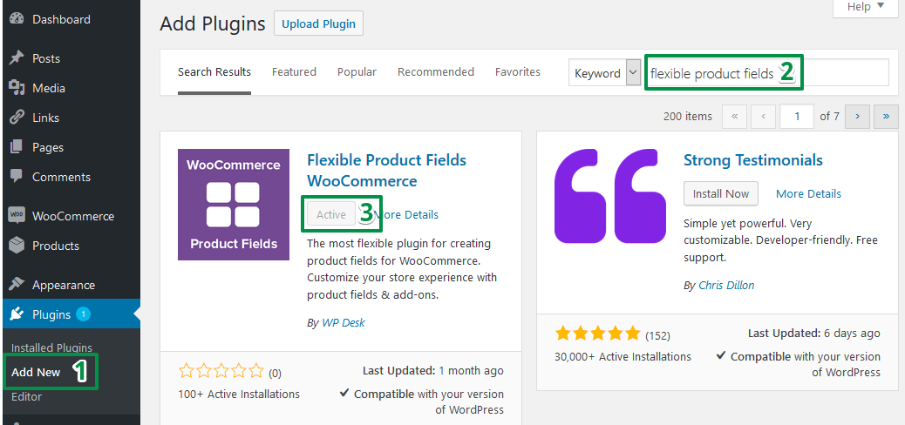Click the "30,000+ Active Installations" text

tap(623, 356)
